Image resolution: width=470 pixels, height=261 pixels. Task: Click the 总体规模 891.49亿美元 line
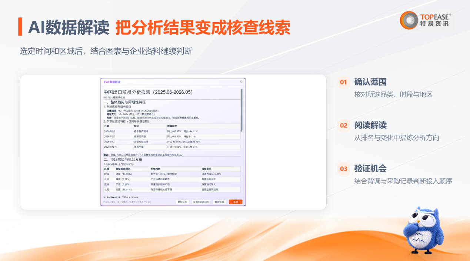[133, 111]
